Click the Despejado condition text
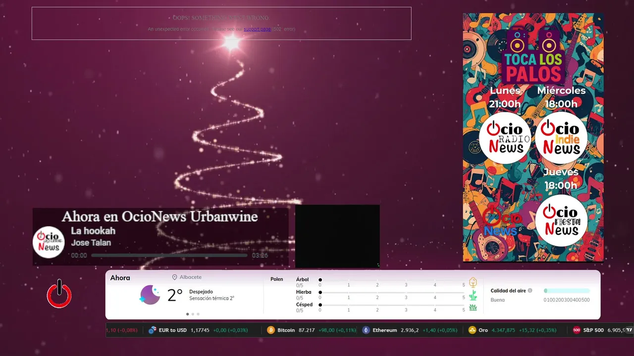This screenshot has height=356, width=634. point(201,292)
